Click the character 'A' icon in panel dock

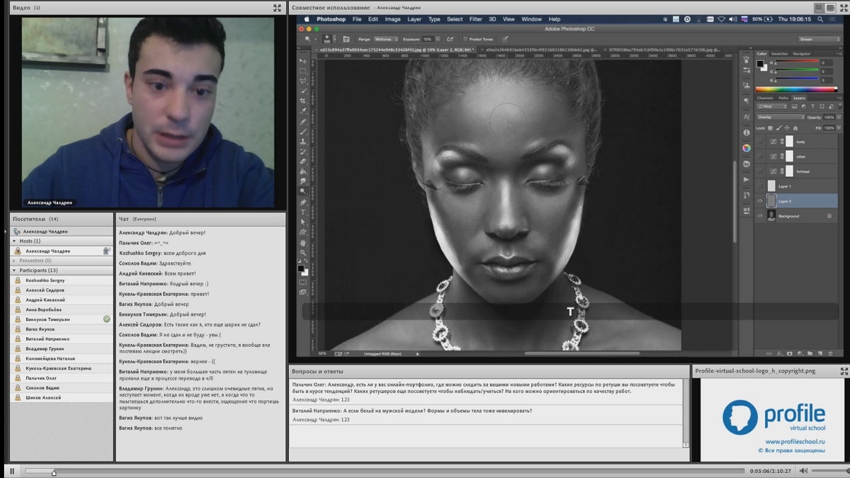click(x=747, y=117)
